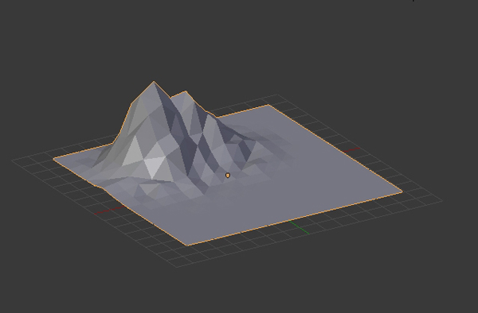Click the far back corner of the plane

pos(268,105)
